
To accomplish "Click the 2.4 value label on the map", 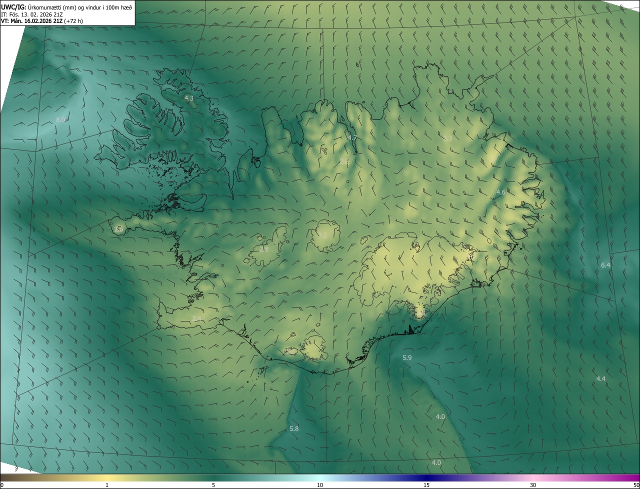I will [196, 319].
